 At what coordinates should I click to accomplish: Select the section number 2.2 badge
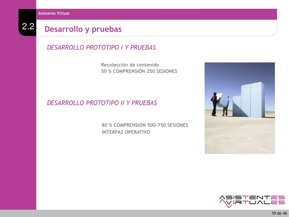[27, 22]
